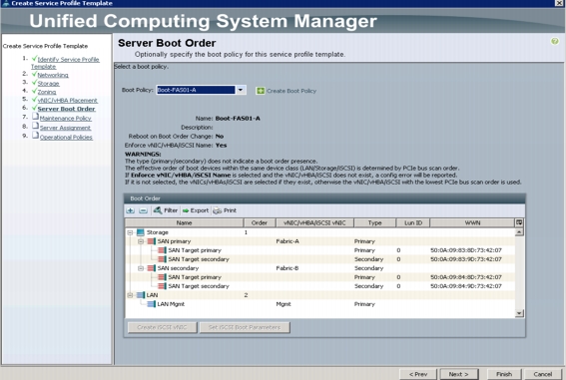Select the SAN secondary red icon
The image size is (566, 380).
(152, 268)
